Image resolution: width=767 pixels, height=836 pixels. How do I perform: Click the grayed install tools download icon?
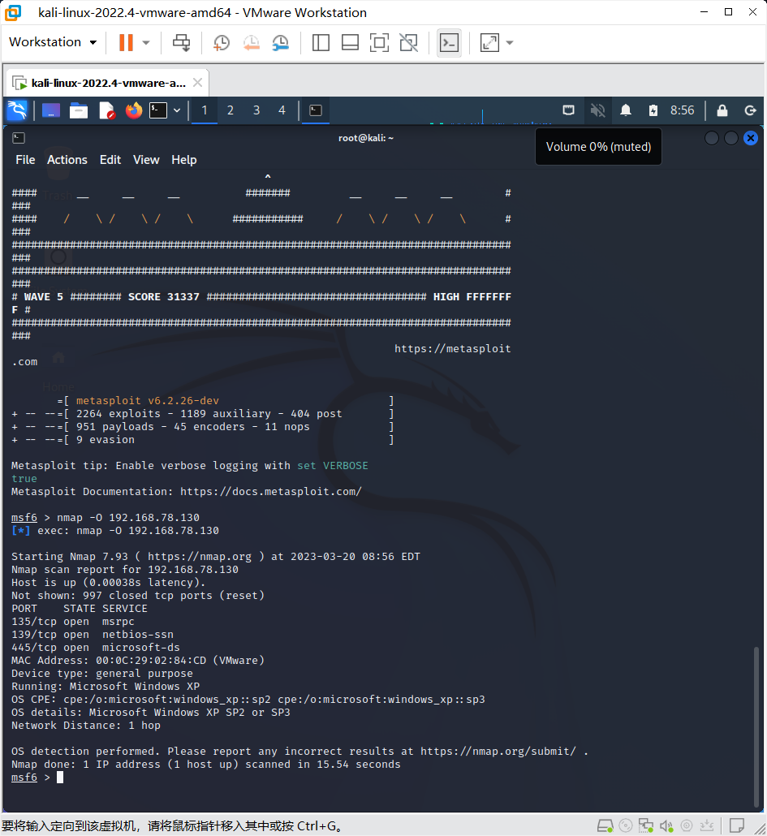[707, 826]
